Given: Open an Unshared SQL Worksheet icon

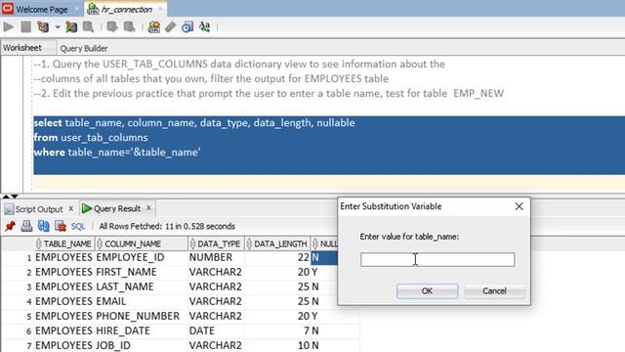Looking at the screenshot, I should point(154,26).
